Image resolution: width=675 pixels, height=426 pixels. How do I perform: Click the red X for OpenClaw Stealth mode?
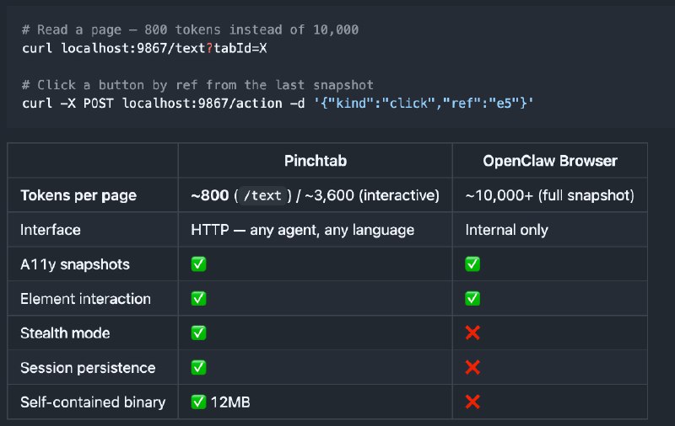click(472, 333)
